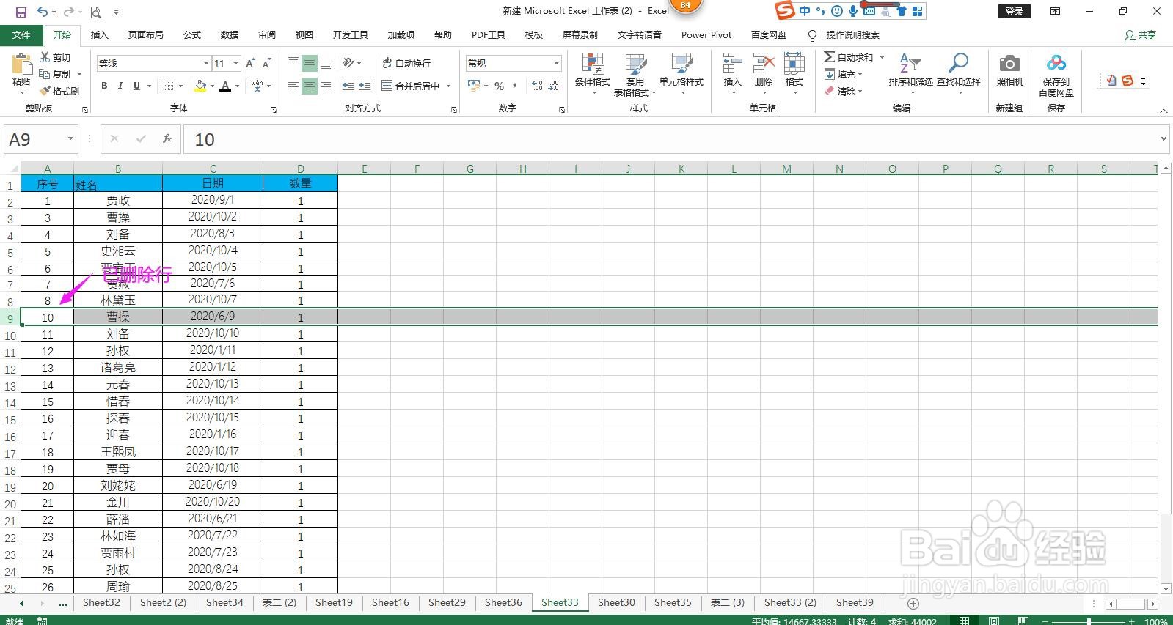Open Conditional Formatting icon

[593, 64]
